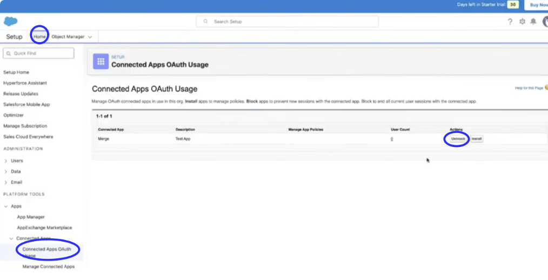Focus the Quick Find field
Image resolution: width=548 pixels, height=280 pixels.
(x=38, y=53)
